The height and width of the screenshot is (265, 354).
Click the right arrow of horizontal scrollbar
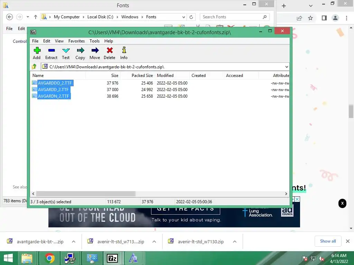[286, 194]
